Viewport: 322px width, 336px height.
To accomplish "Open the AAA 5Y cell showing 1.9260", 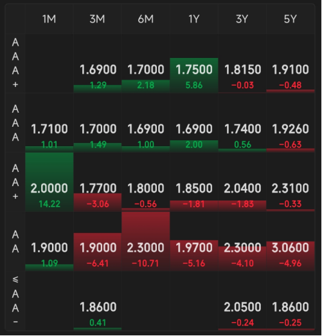I will (291, 123).
